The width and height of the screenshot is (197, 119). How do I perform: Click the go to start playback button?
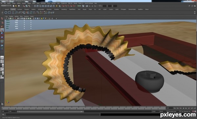[175, 108]
